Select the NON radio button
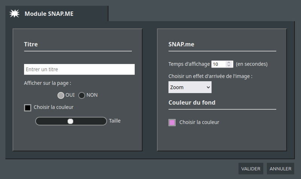This screenshot has width=301, height=179. [x=82, y=95]
